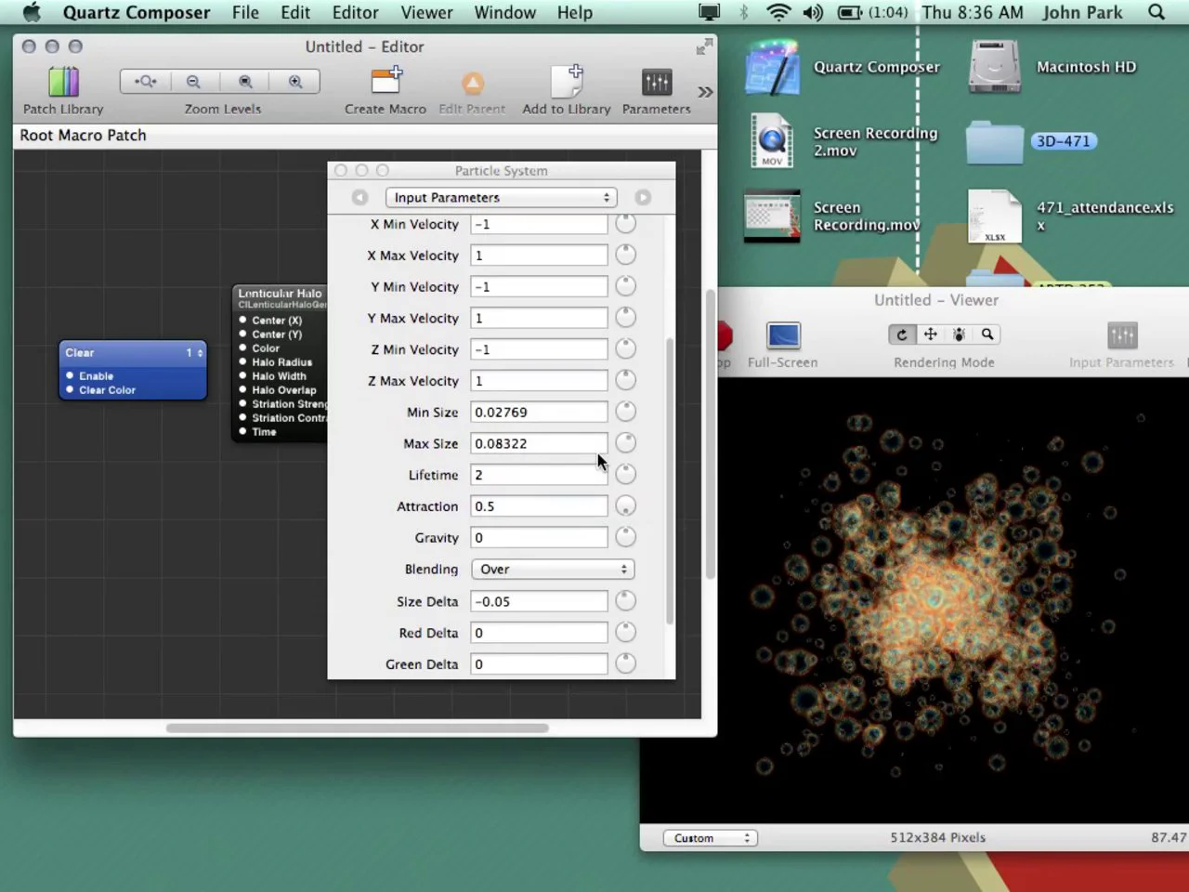This screenshot has width=1189, height=892.
Task: Toggle the Enable port on Clear patch
Action: (70, 375)
